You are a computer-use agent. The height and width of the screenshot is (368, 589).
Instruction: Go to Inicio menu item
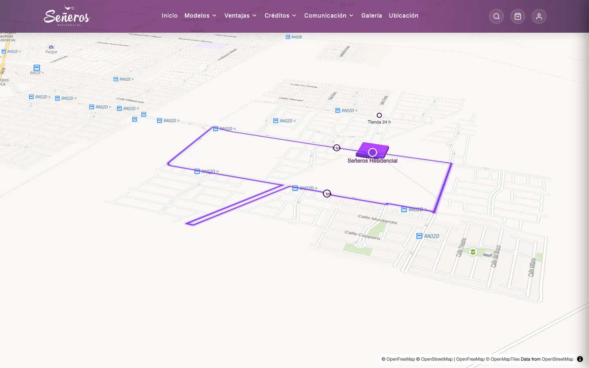click(x=170, y=16)
